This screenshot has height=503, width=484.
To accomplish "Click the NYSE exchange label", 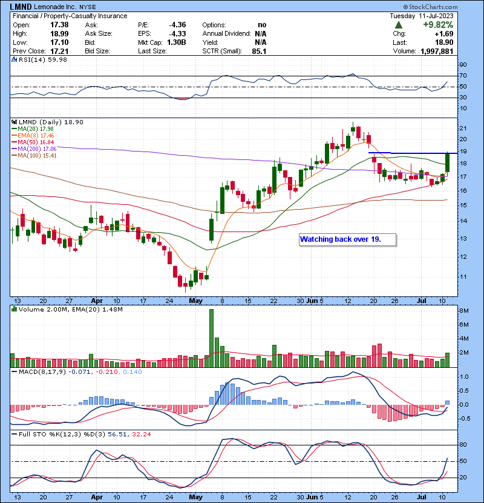I will click(x=88, y=7).
